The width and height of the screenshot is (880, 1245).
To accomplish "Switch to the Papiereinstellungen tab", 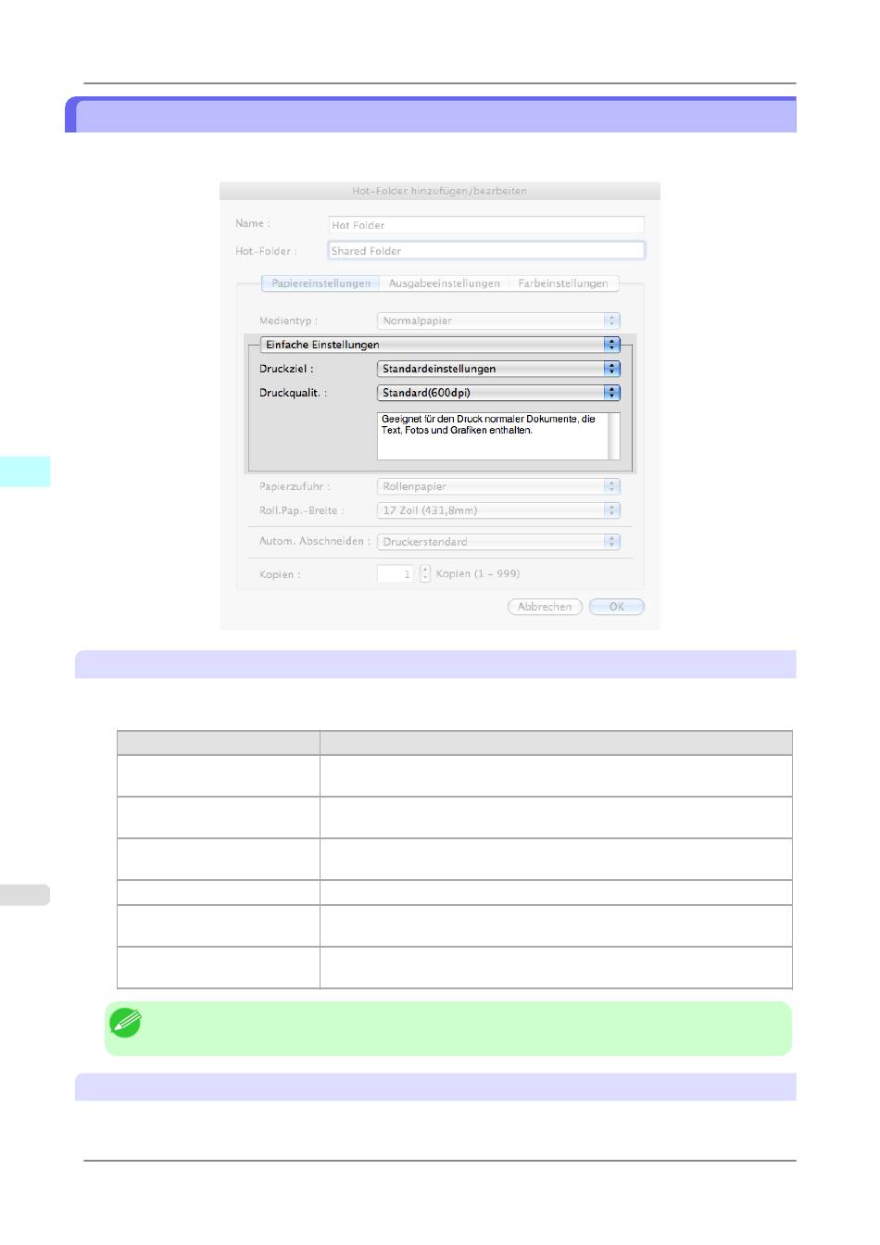I will click(x=321, y=283).
